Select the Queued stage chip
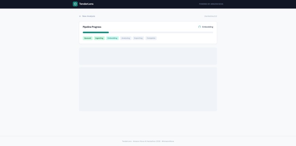 88,38
